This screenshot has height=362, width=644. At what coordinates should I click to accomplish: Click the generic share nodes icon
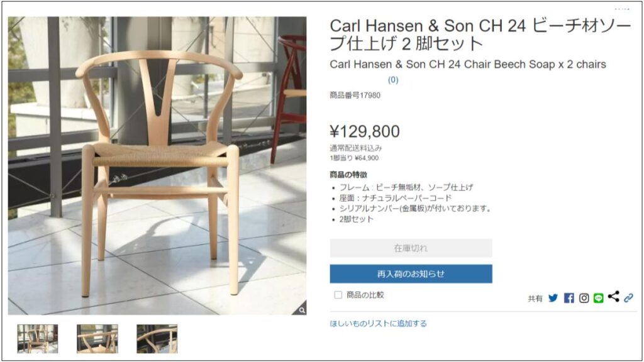click(614, 297)
